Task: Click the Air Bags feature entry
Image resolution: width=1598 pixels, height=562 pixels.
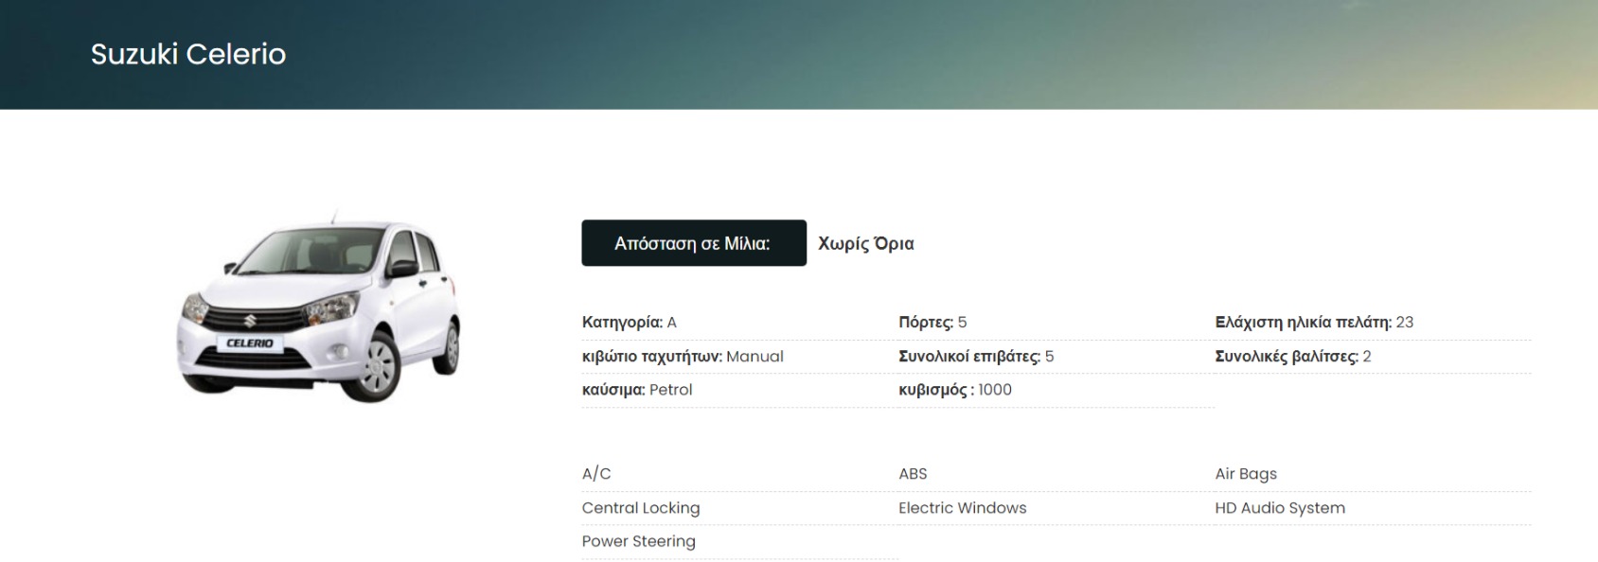Action: click(1246, 474)
